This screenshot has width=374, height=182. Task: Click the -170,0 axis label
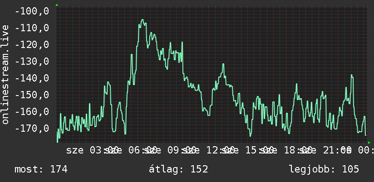point(32,129)
